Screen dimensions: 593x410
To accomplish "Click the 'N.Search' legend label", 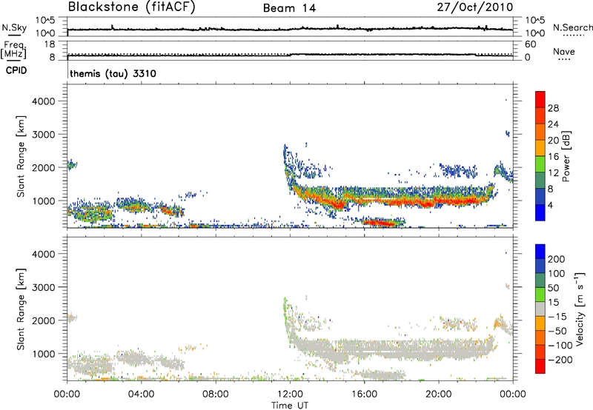I will click(573, 27).
